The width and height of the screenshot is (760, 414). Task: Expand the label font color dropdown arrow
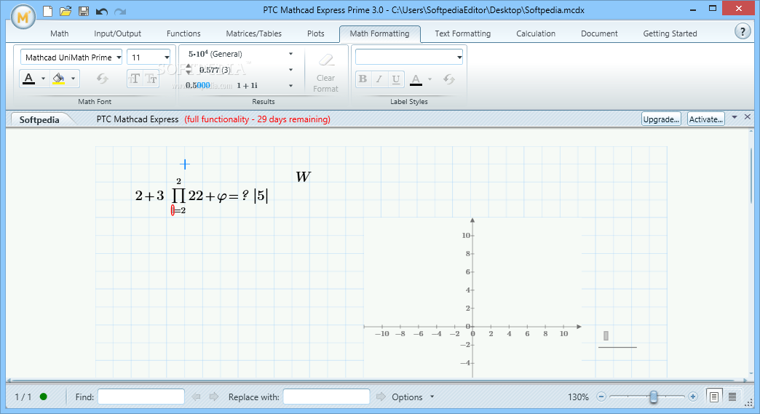[x=430, y=79]
